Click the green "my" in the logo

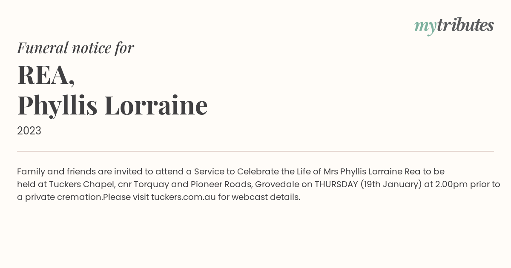click(425, 27)
